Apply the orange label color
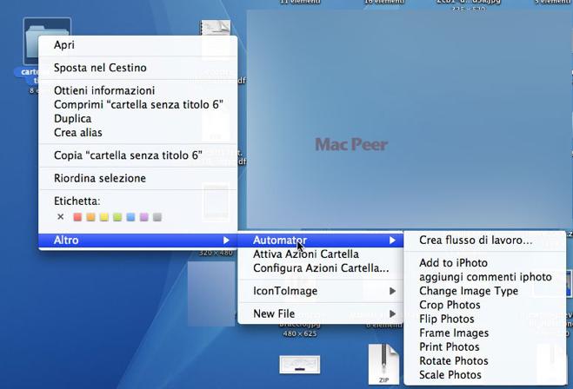 pos(90,217)
